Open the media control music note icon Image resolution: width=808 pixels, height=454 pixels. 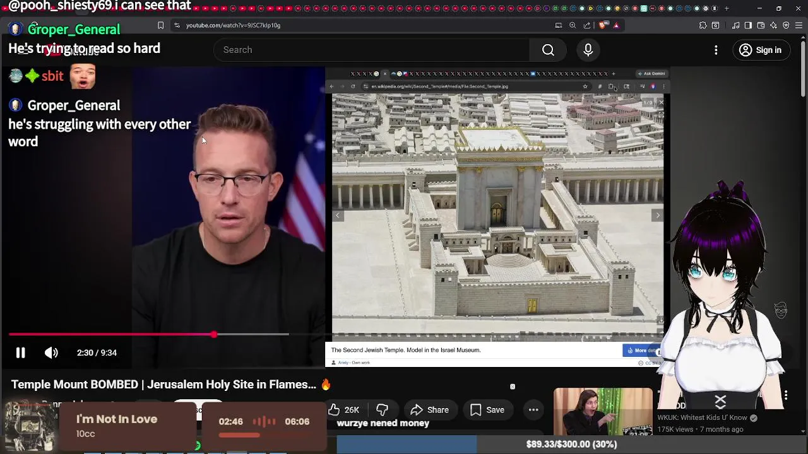point(736,25)
